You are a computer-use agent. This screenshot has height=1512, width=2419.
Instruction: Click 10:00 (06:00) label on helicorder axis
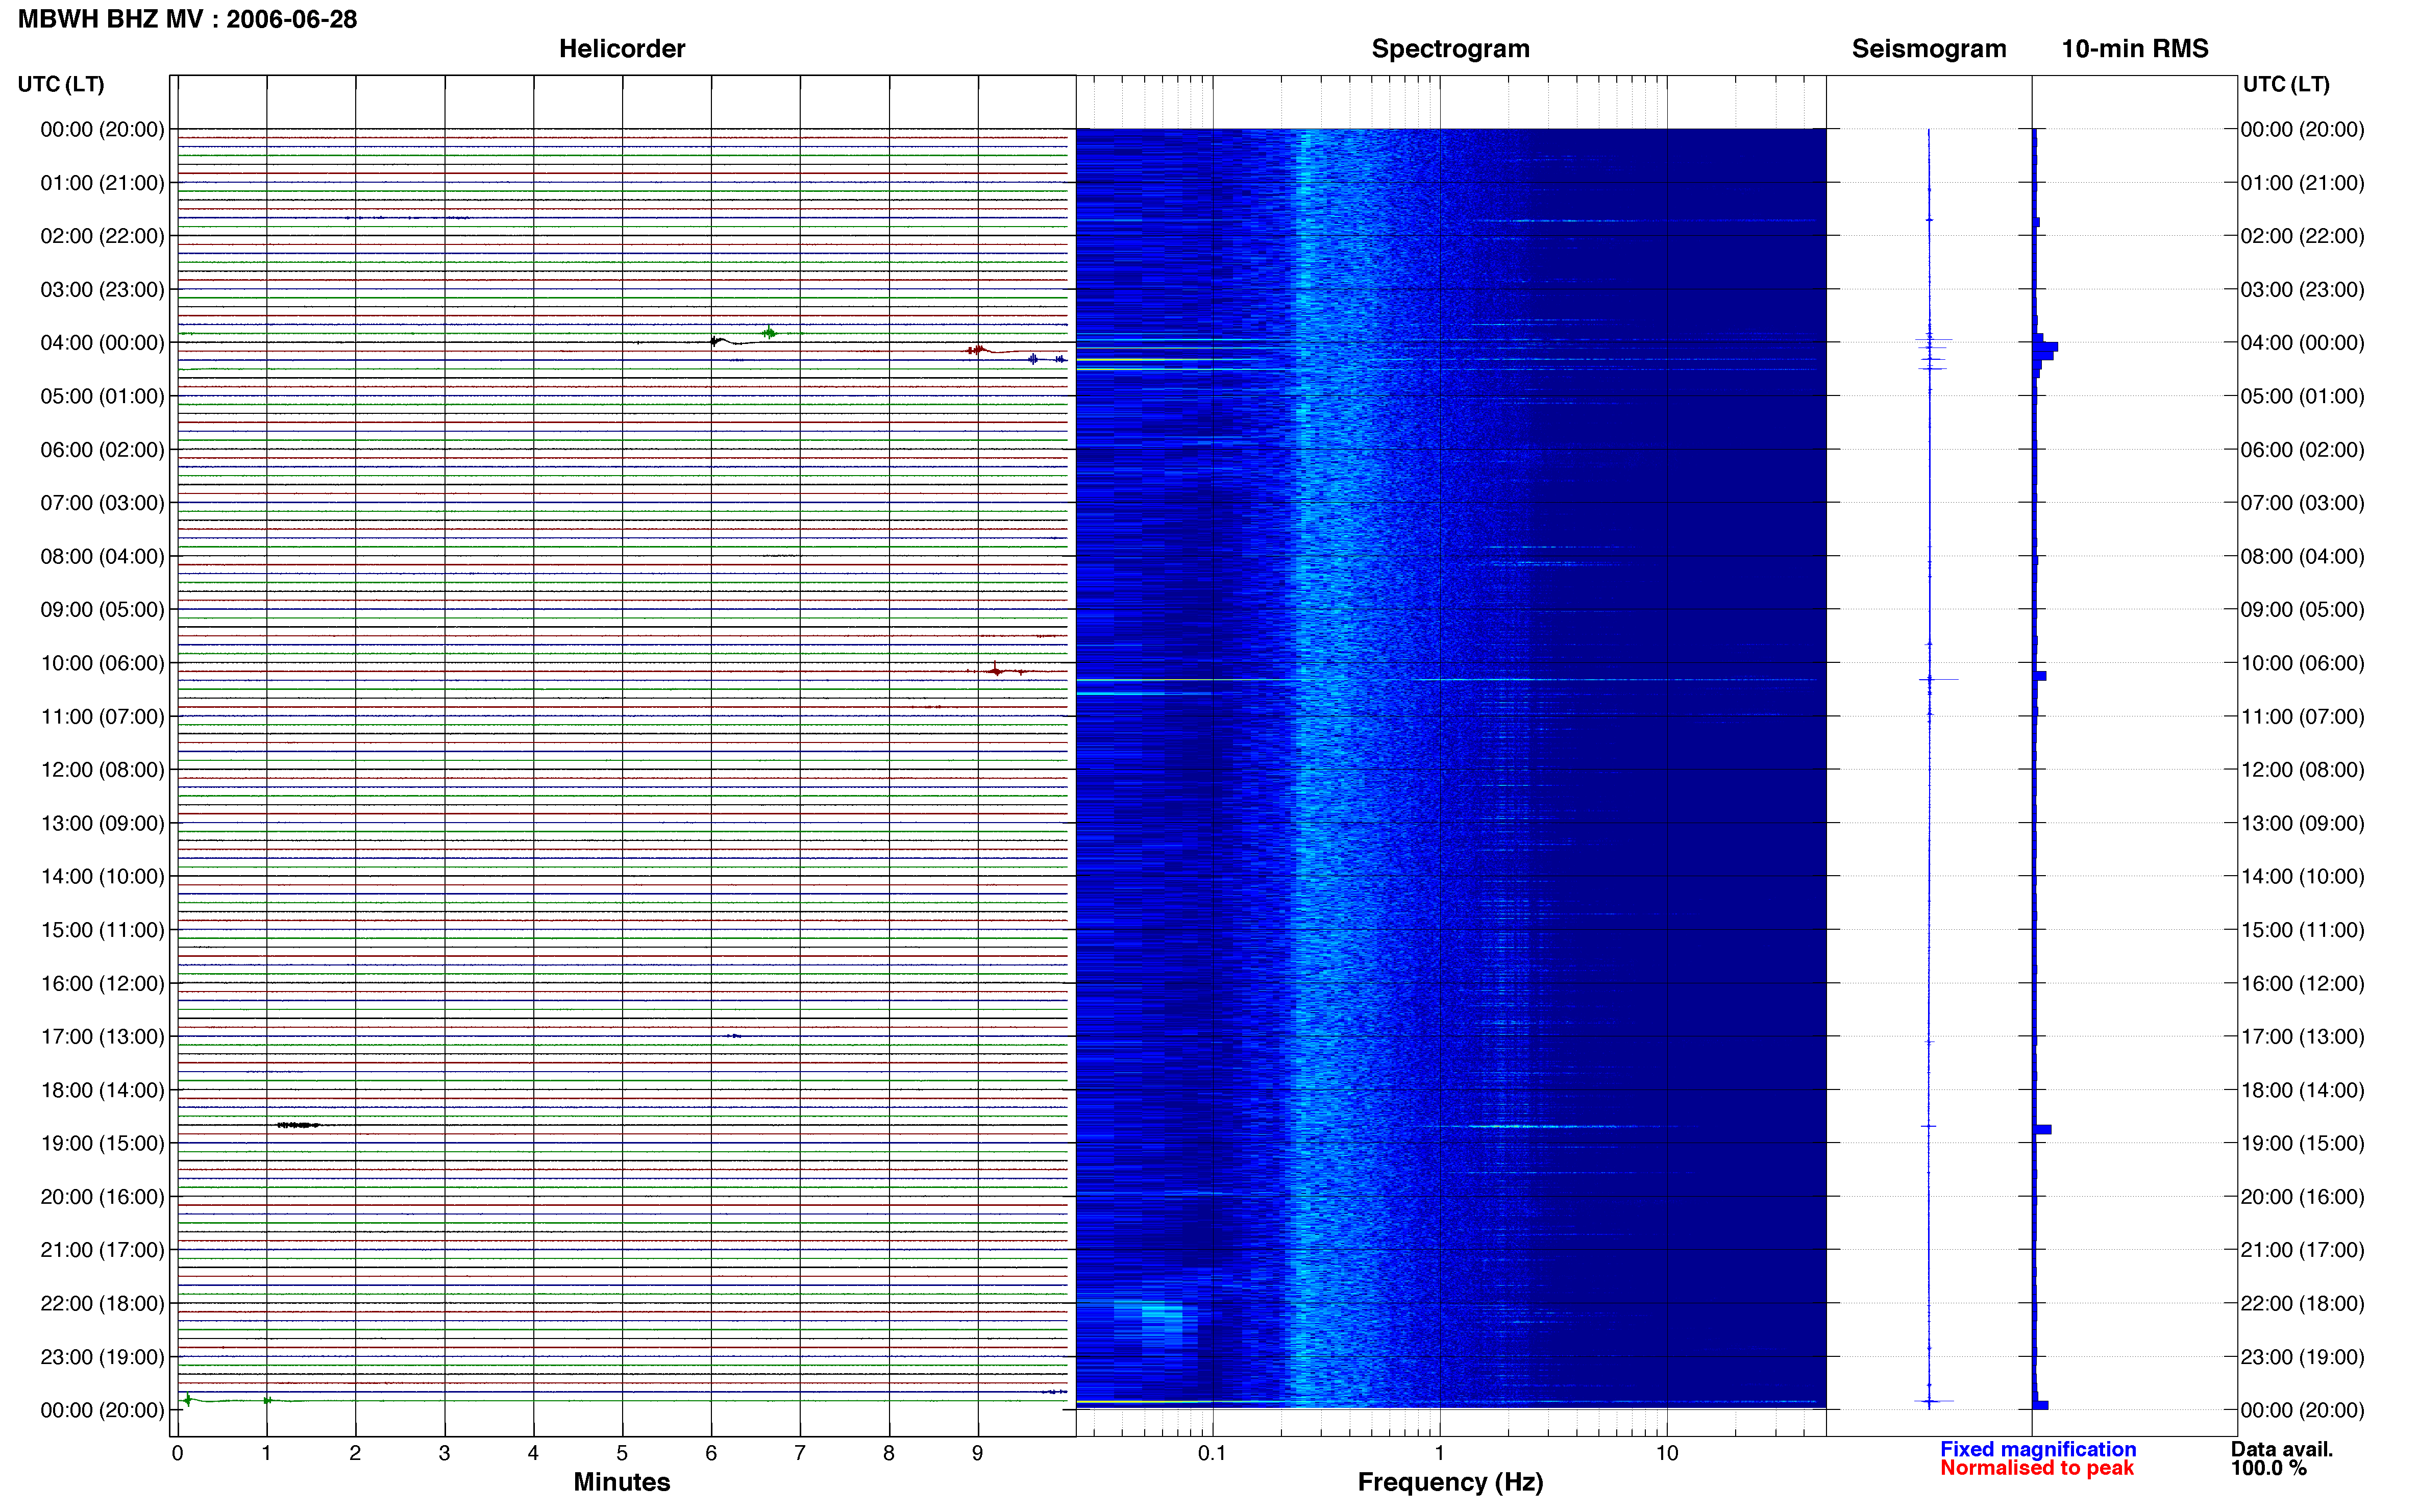pos(102,663)
